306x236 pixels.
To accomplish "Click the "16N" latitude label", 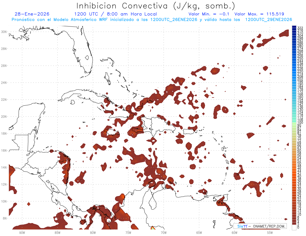I will (4, 150).
